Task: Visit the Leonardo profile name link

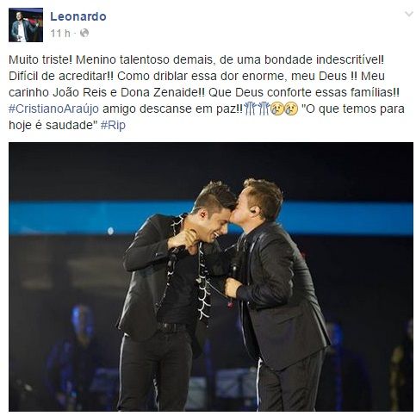Action: pos(78,16)
